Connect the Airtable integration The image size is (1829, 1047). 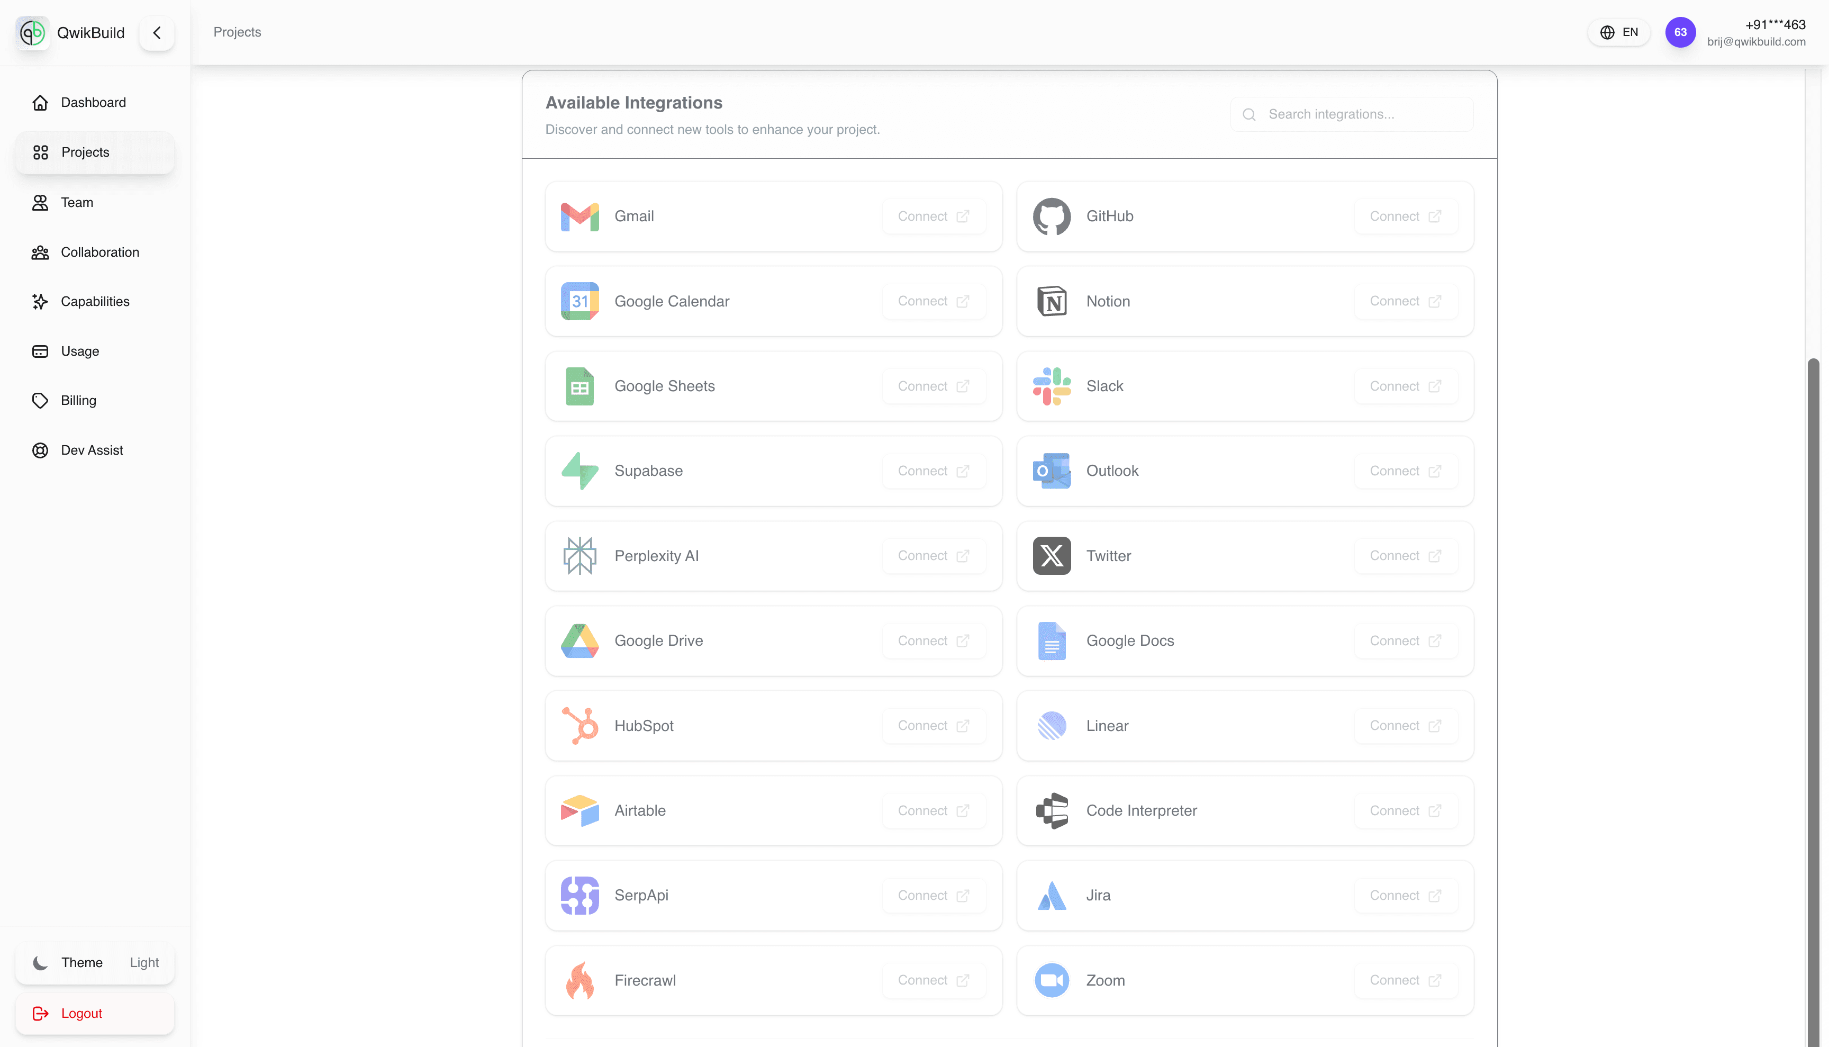tap(933, 810)
